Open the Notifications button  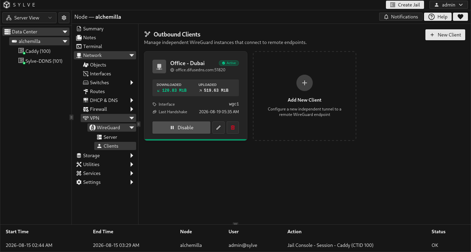tap(401, 17)
